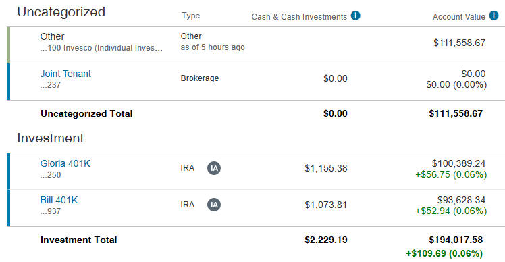Image resolution: width=505 pixels, height=262 pixels.
Task: Click the Account Value info icon
Action: [494, 16]
